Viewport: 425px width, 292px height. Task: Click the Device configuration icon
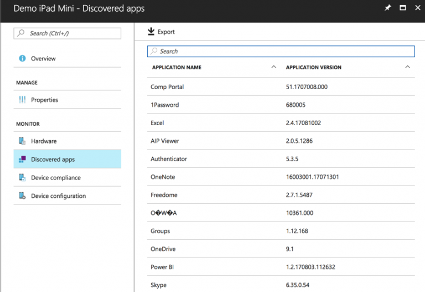coord(22,196)
